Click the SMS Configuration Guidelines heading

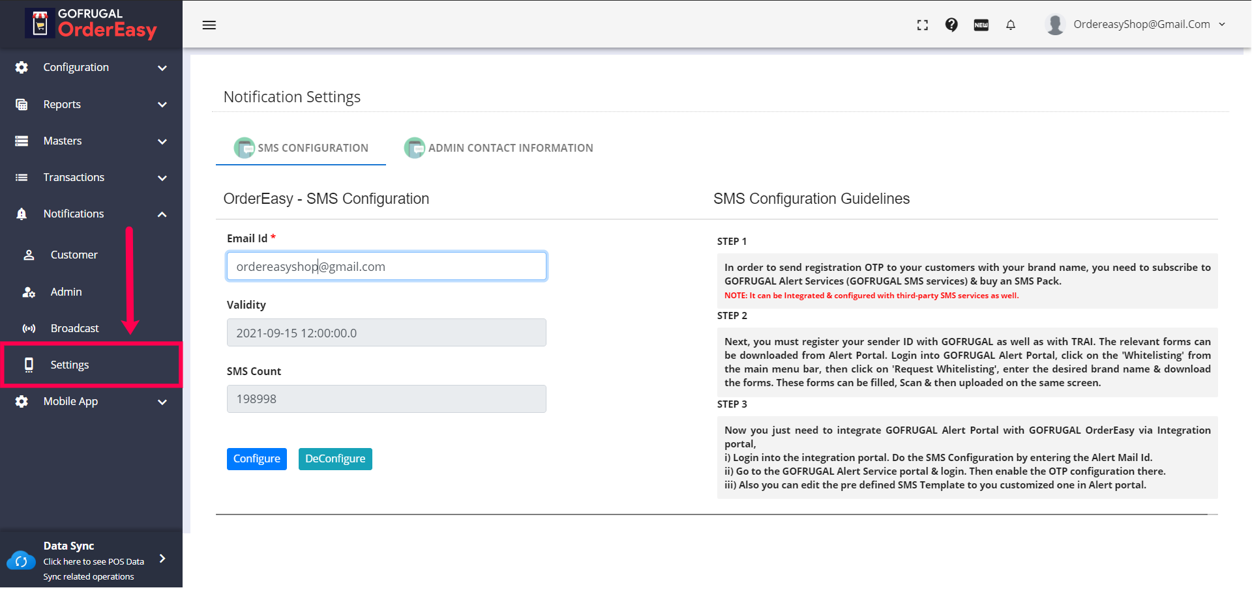coord(812,199)
